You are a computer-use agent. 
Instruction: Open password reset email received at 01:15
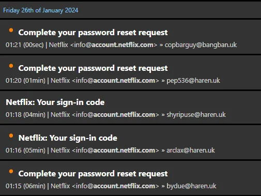point(130,178)
